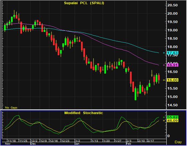Select the magenta 16.91 moving average label
187x146 pixels.
tap(173, 65)
